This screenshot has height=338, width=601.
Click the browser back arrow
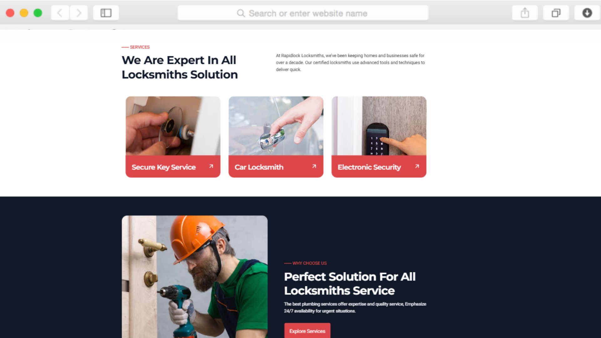[60, 13]
